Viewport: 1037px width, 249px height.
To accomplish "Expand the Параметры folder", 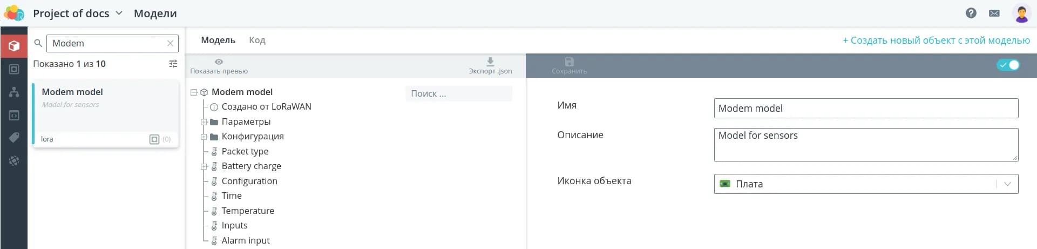I will (x=204, y=122).
